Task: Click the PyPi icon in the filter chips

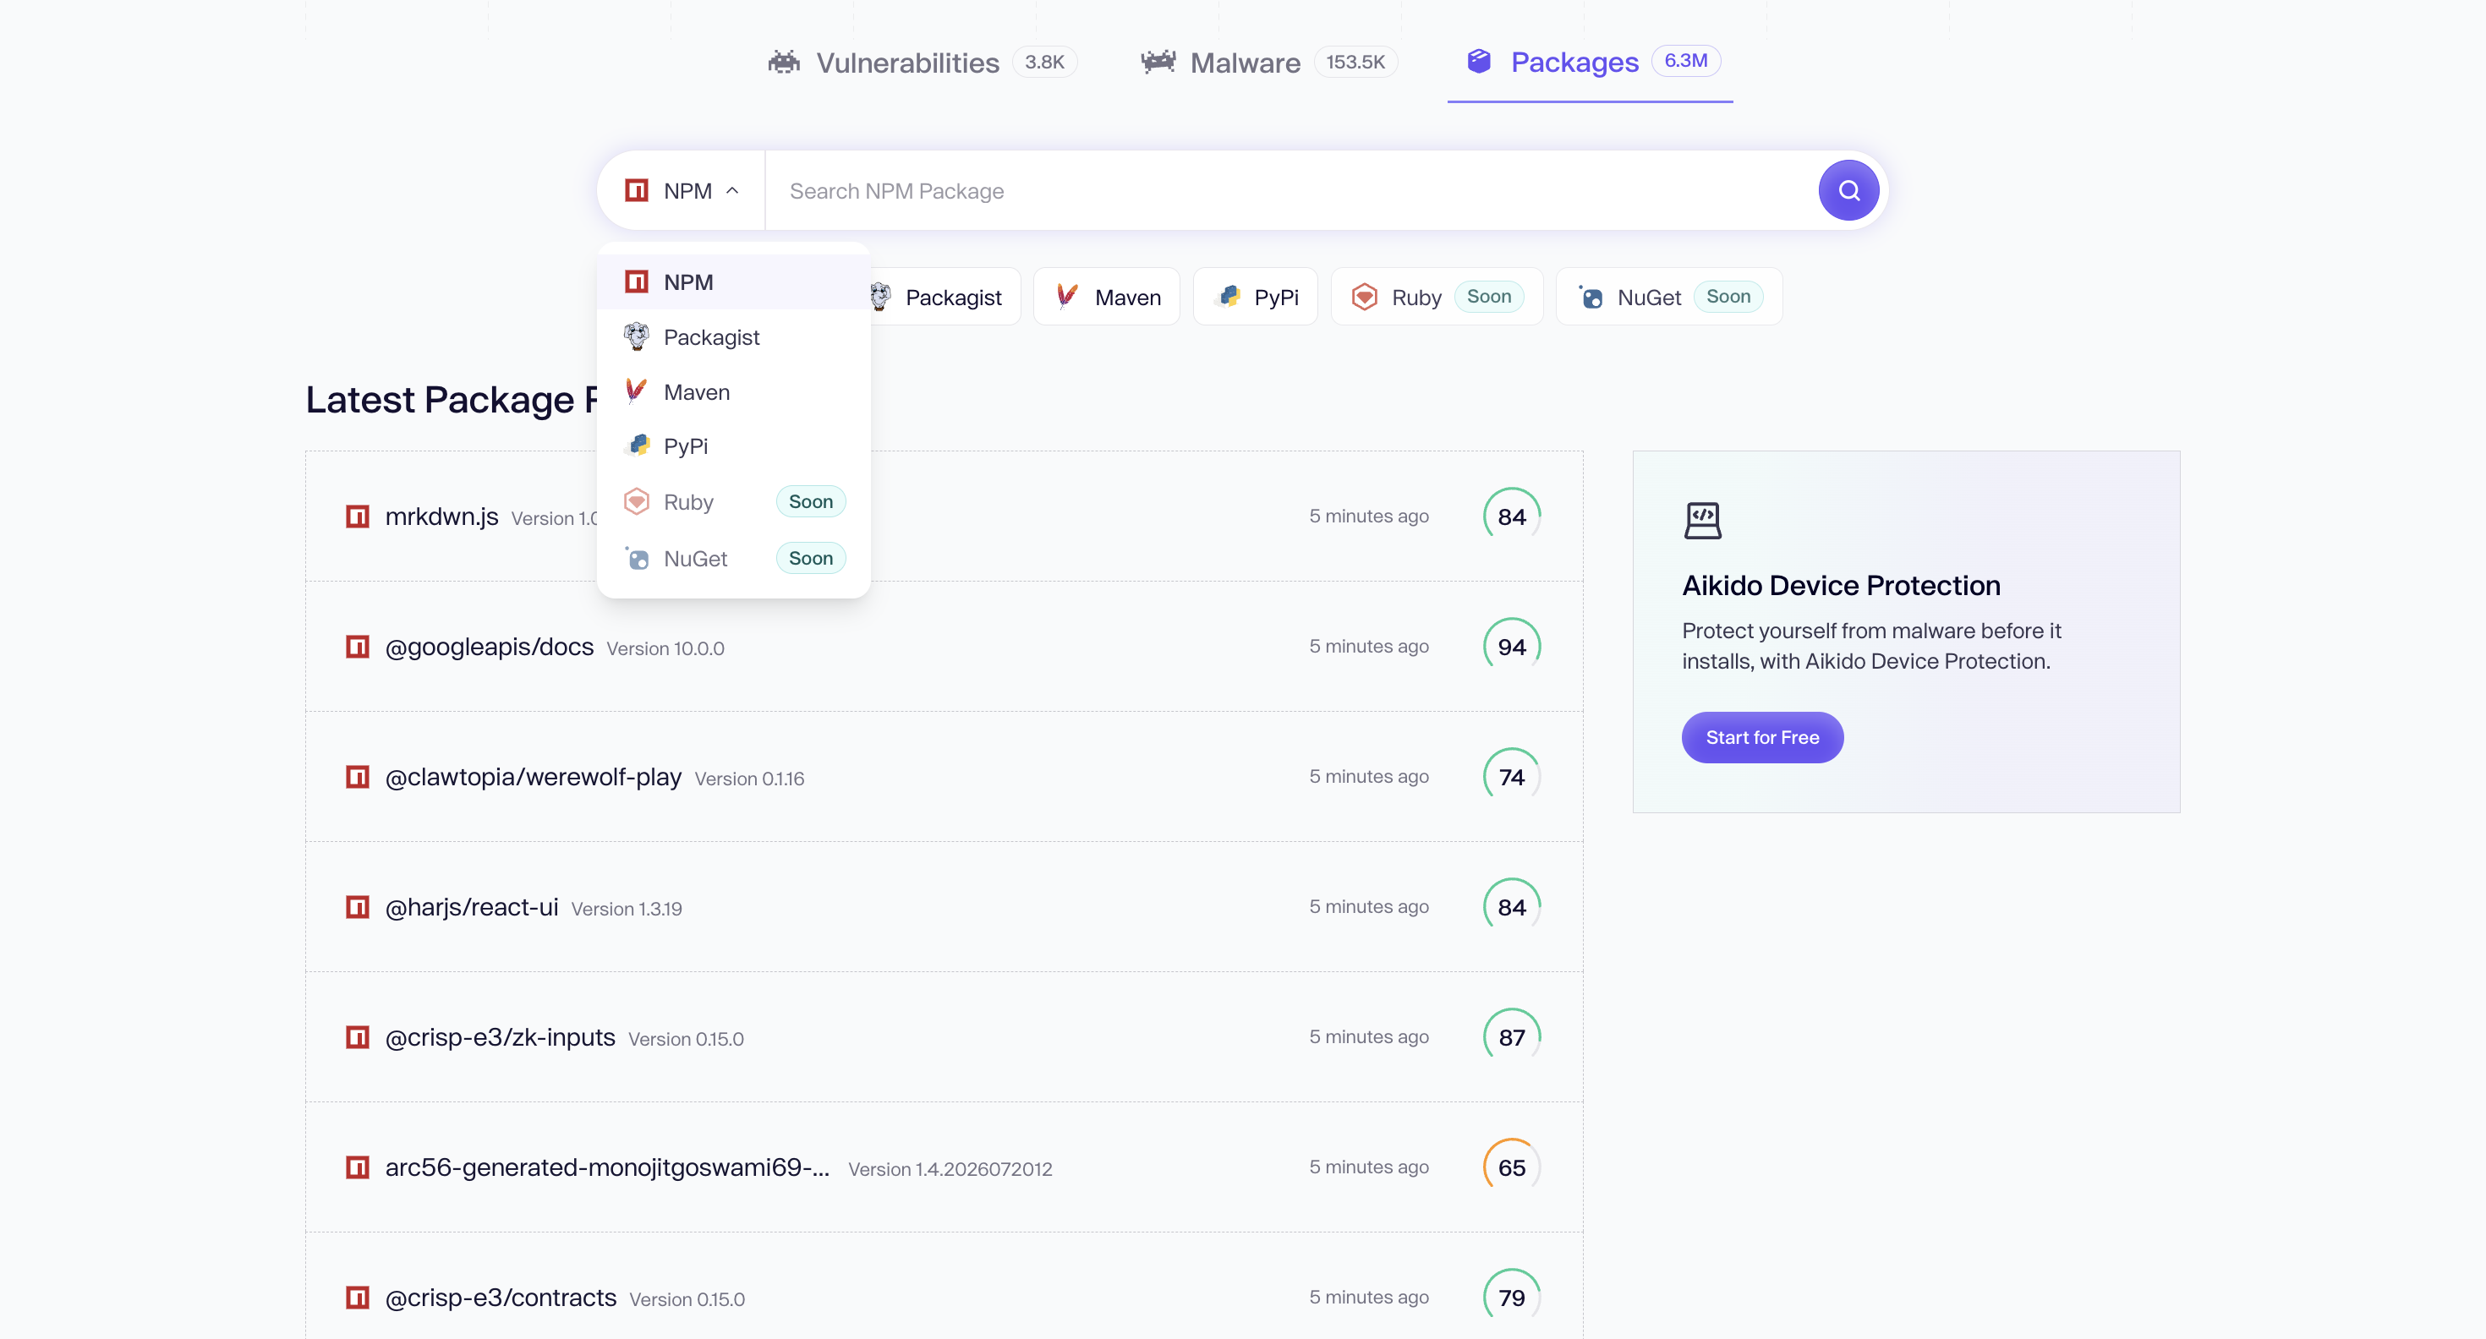Action: pos(1229,296)
